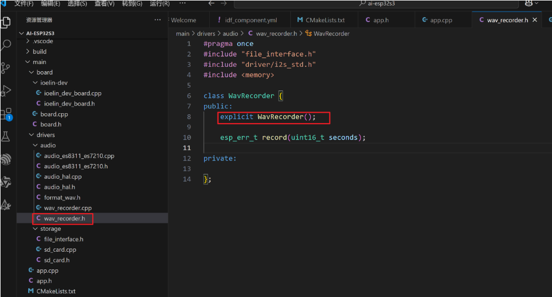Screen dimensions: 552x297
Task: Click 'drivers' in the breadcrumb
Action: (x=206, y=34)
